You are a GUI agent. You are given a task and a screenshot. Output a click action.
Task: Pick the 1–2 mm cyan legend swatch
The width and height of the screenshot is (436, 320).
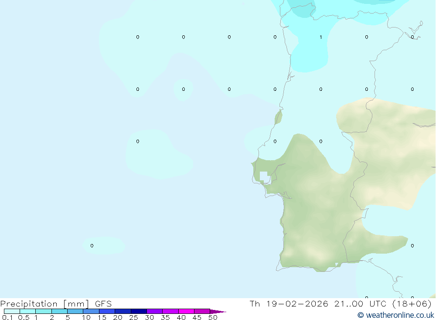[x=44, y=311]
